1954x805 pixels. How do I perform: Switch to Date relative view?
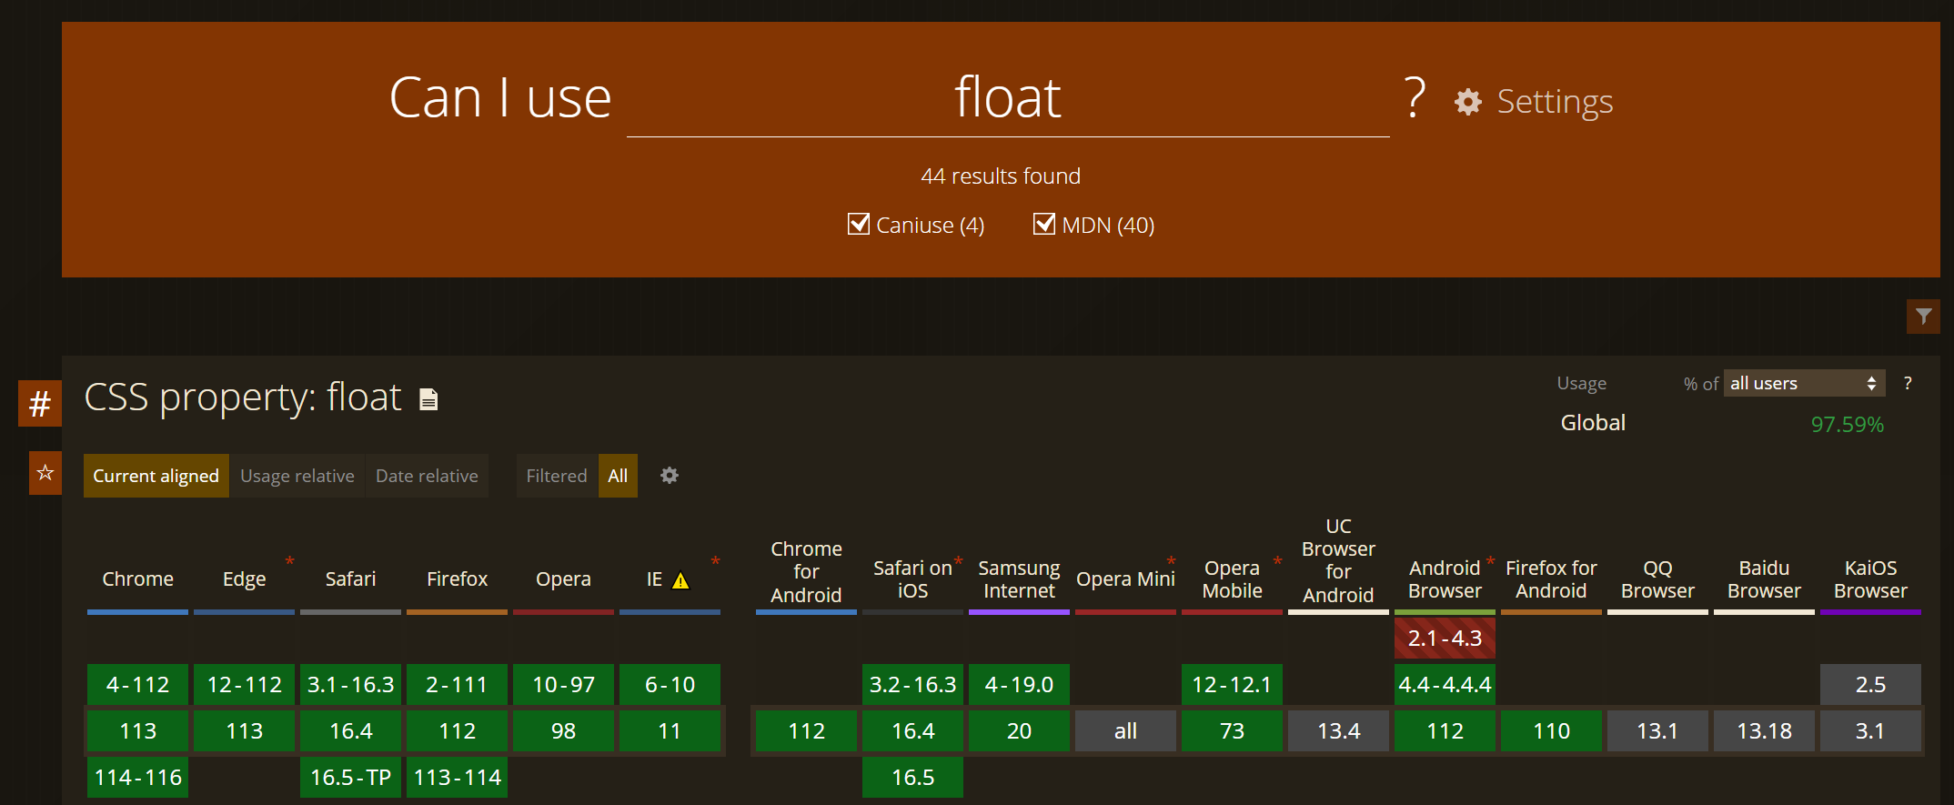click(x=427, y=476)
